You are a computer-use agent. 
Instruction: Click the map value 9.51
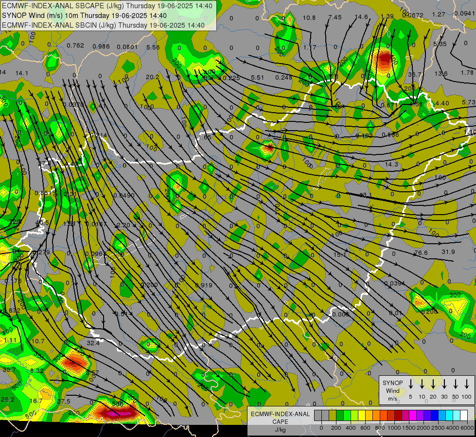(122, 314)
